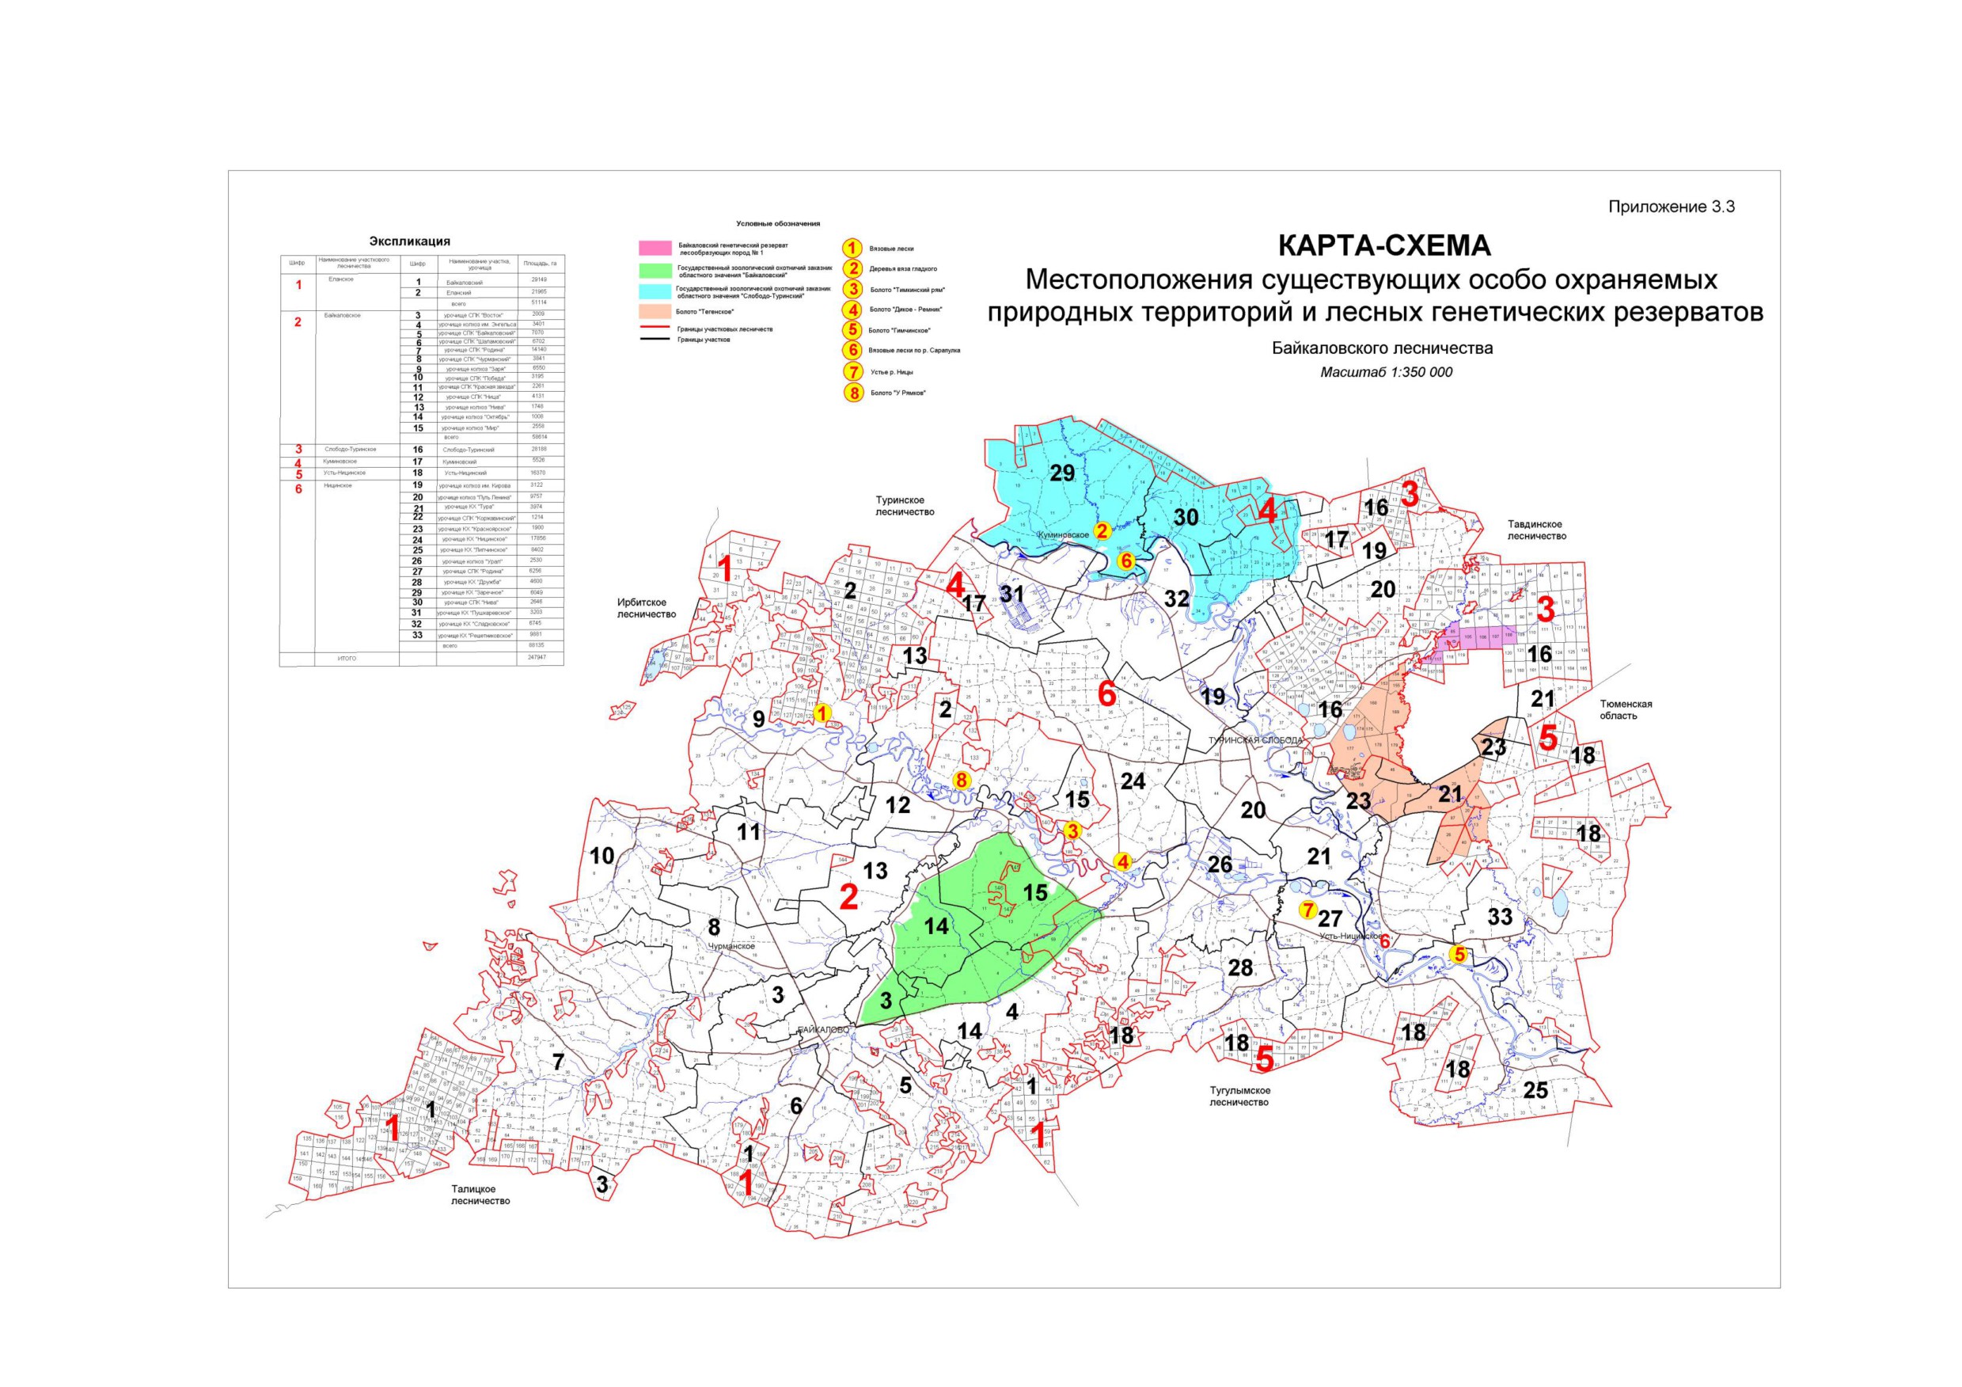This screenshot has height=1387, width=1962.
Task: Click the "Тугулымское лесничество" map label
Action: click(x=1240, y=1096)
